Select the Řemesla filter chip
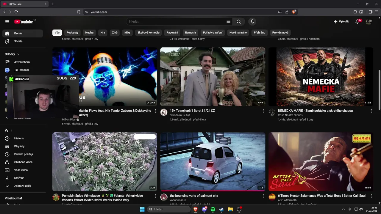 click(x=190, y=32)
